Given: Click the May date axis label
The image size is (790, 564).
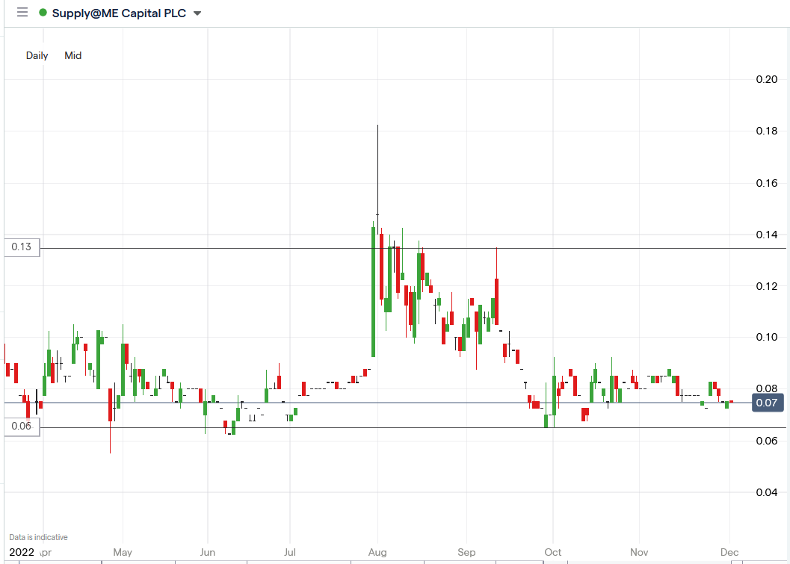Looking at the screenshot, I should click(x=123, y=552).
